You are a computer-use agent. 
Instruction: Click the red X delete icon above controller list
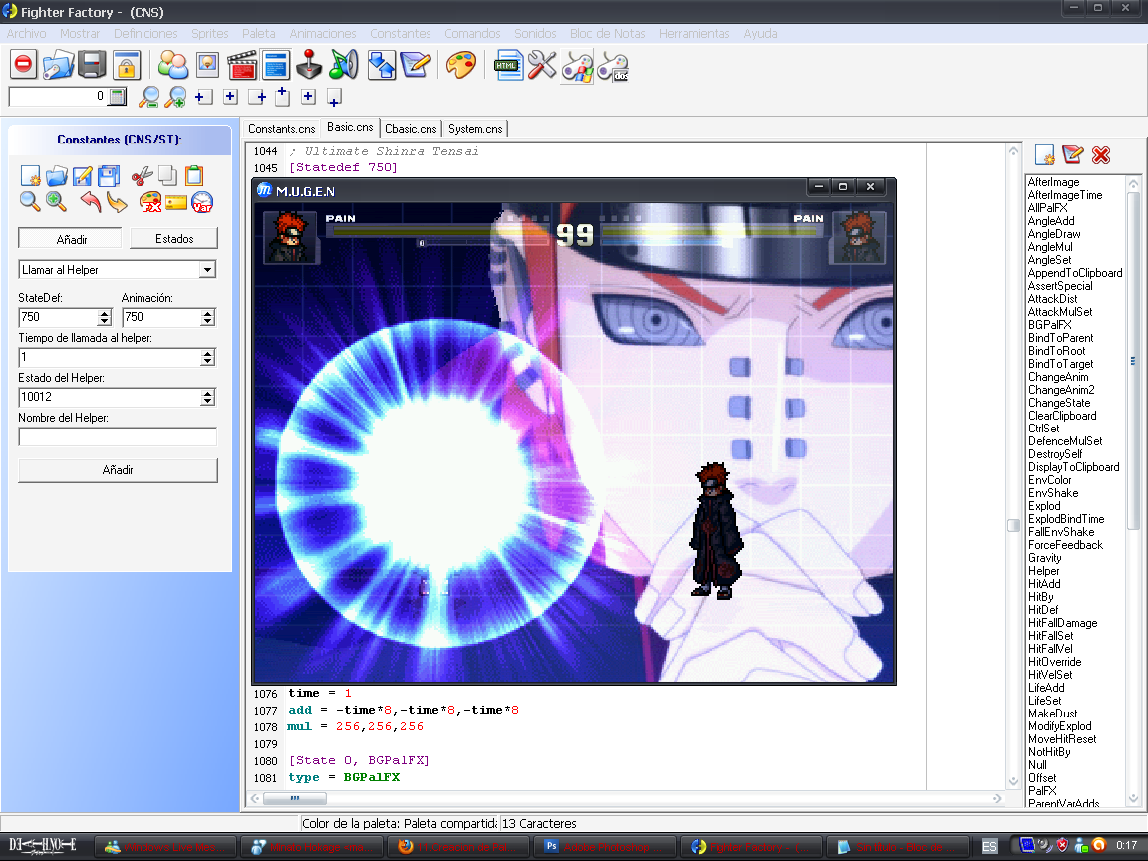1100,155
